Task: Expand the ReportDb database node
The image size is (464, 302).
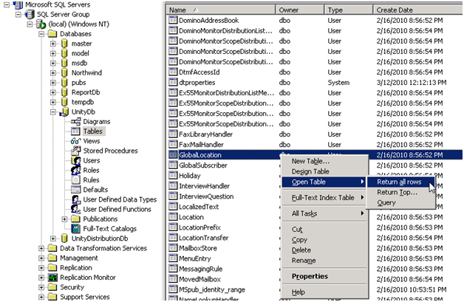Action: [53, 92]
